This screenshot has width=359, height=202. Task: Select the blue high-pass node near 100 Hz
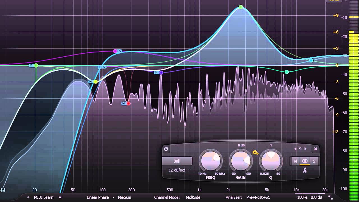pos(100,67)
